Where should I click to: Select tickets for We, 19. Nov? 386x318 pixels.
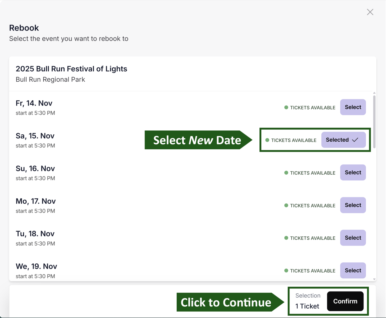(x=353, y=270)
